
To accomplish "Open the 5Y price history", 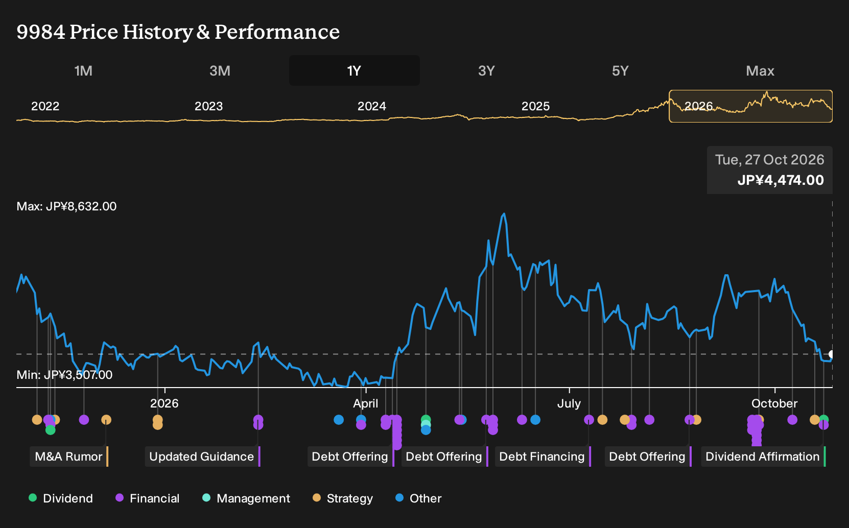I will point(620,70).
